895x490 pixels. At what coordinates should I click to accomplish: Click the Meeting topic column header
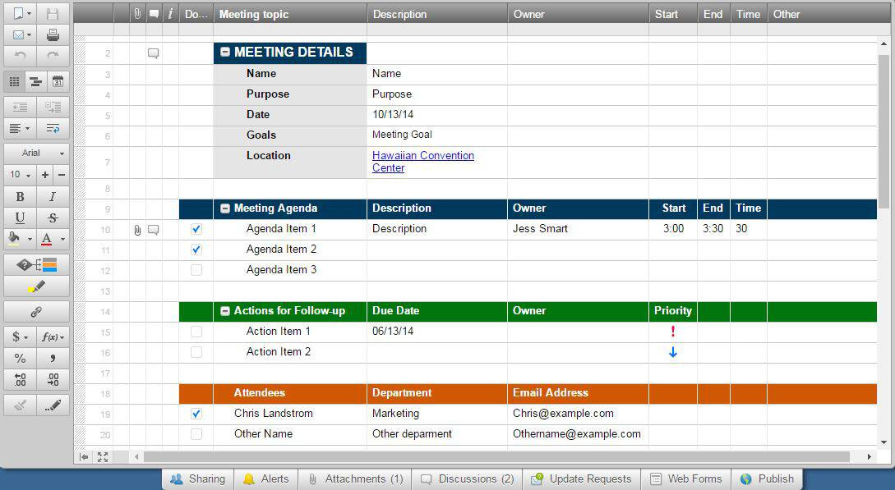click(291, 14)
